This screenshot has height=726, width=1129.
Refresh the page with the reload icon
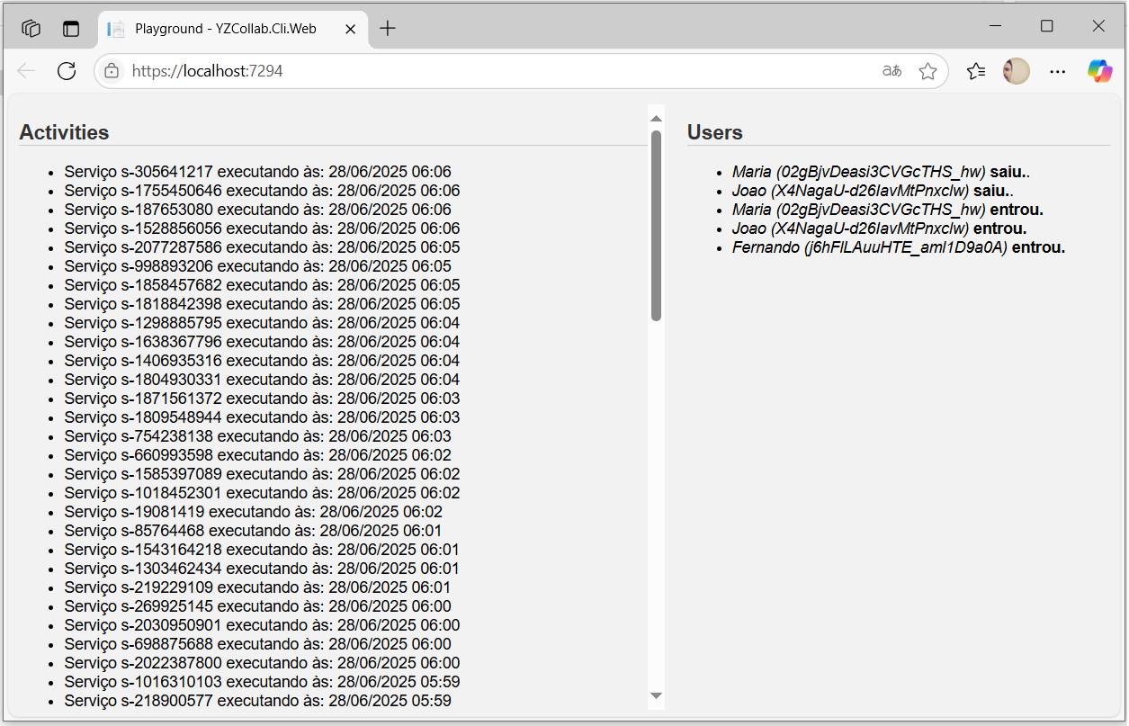[67, 71]
